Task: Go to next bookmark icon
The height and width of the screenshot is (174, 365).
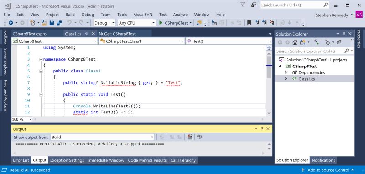Action: pyautogui.click(x=265, y=23)
